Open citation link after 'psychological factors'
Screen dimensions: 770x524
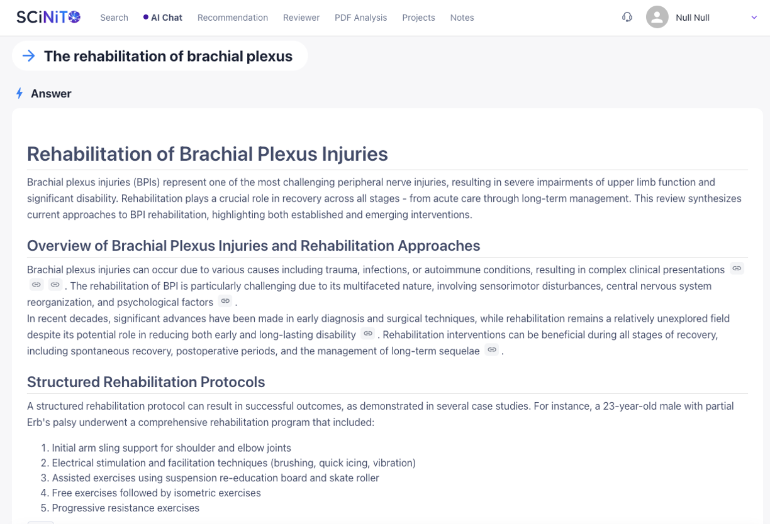pyautogui.click(x=225, y=301)
